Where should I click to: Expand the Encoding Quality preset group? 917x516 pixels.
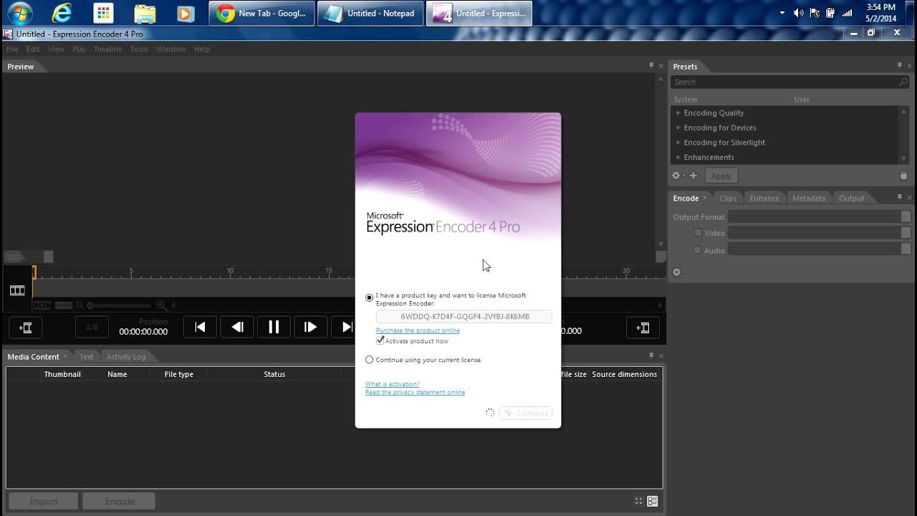(x=678, y=113)
